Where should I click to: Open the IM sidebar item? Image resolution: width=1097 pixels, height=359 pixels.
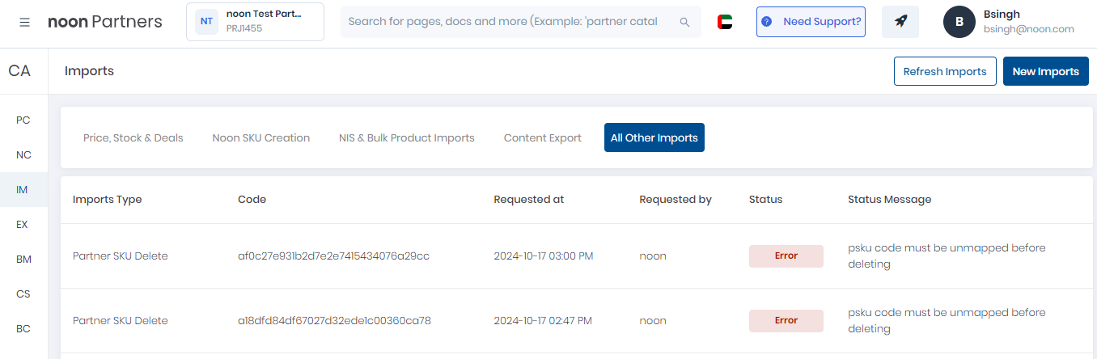click(23, 189)
